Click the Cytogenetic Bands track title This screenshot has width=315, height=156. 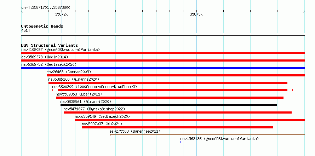pos(42,26)
